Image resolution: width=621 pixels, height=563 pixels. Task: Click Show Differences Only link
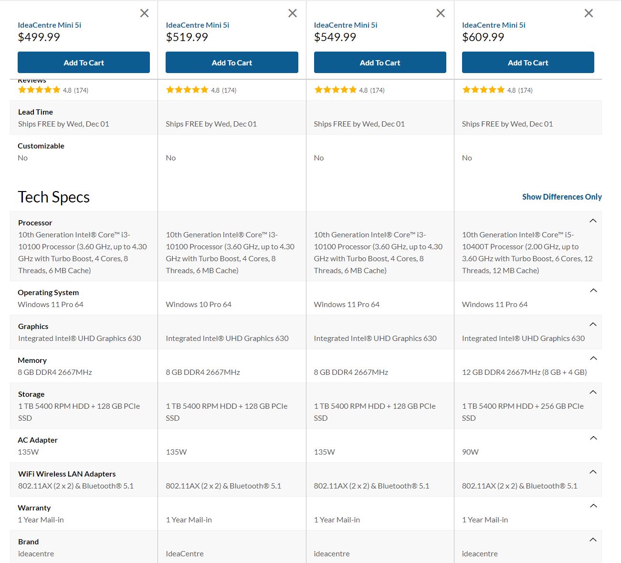point(561,197)
